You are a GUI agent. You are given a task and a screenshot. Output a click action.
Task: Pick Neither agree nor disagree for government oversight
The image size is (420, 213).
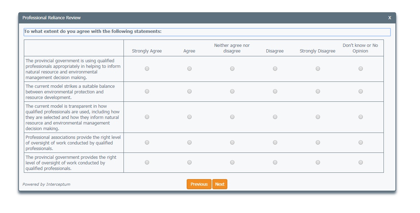click(x=232, y=163)
